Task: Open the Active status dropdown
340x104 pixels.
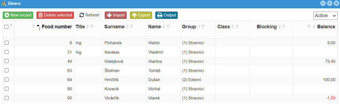Action: (325, 16)
